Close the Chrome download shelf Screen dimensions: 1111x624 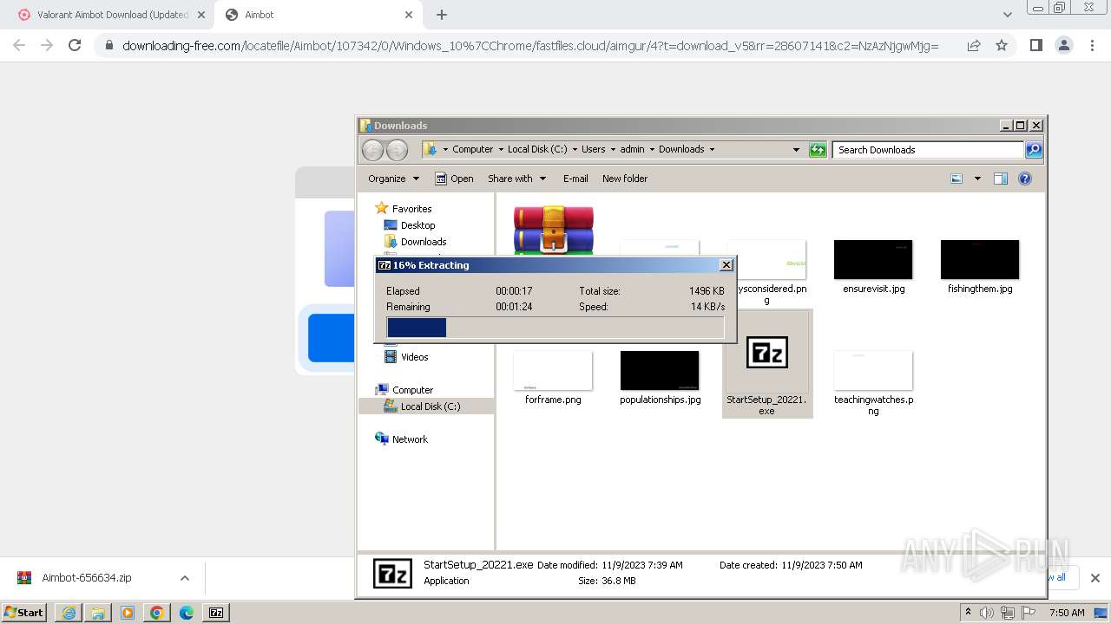pos(1095,578)
